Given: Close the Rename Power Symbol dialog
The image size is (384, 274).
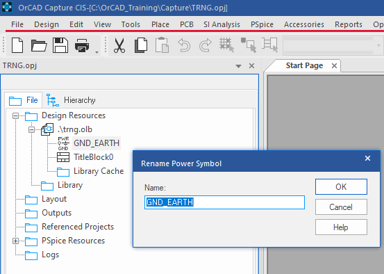Looking at the screenshot, I should [x=367, y=159].
